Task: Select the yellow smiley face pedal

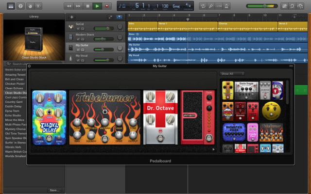Action: click(270, 111)
